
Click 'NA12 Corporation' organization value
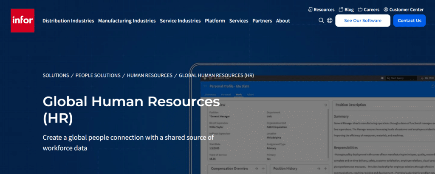(x=277, y=127)
